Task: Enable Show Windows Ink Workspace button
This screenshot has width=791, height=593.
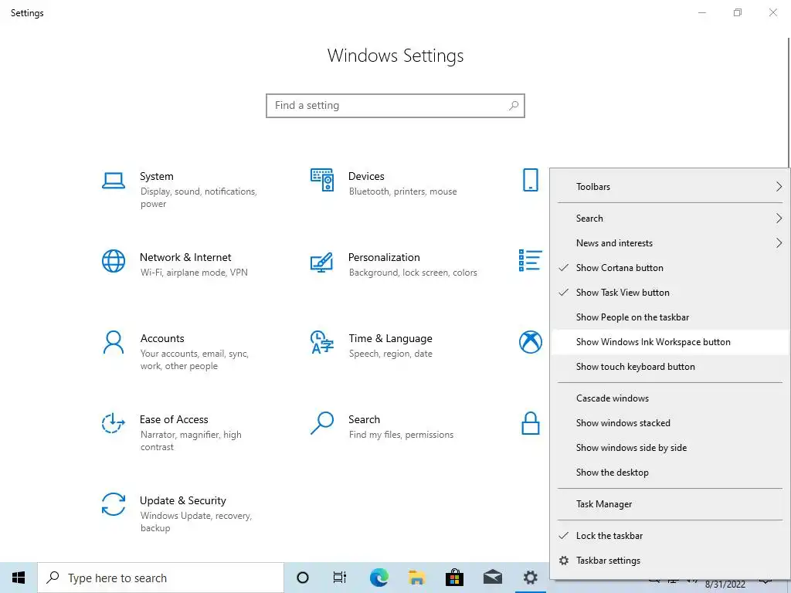Action: coord(670,342)
